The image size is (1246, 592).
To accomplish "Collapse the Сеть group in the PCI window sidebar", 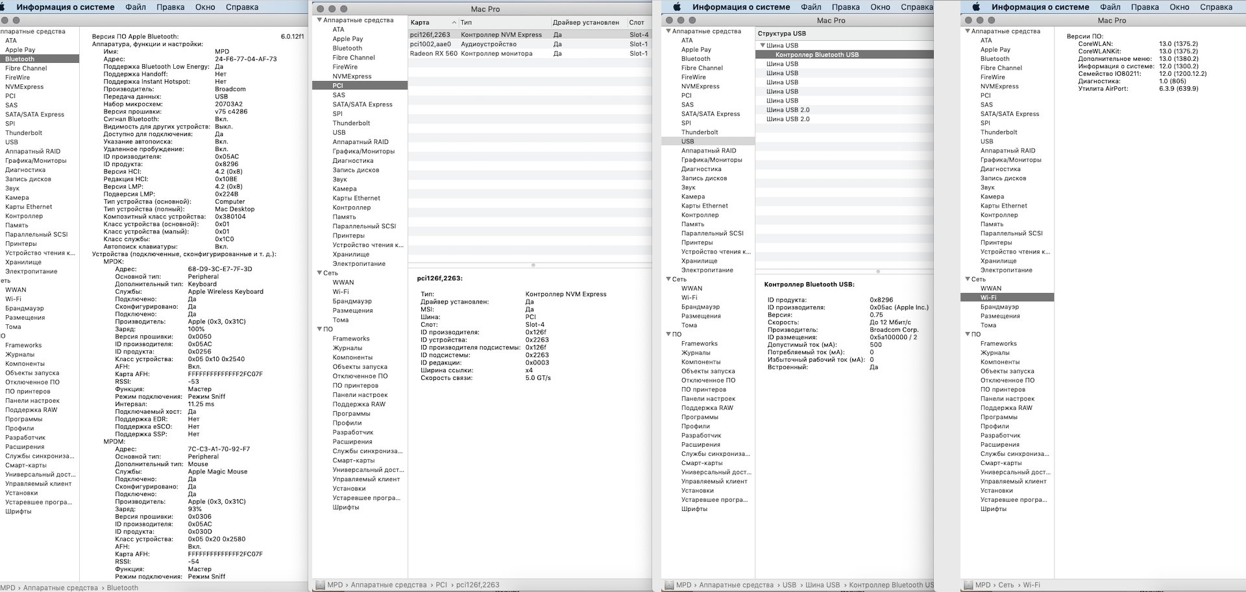I will tap(319, 273).
